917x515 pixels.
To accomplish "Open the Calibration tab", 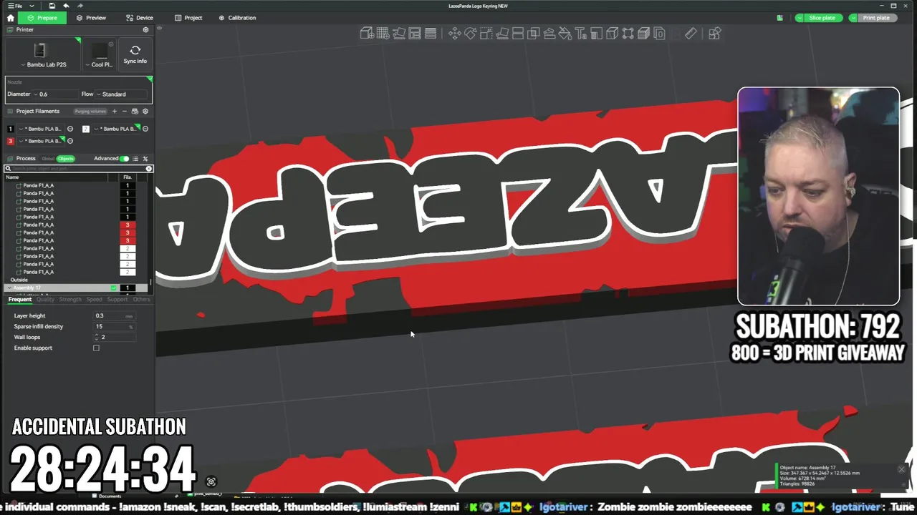I will point(237,18).
